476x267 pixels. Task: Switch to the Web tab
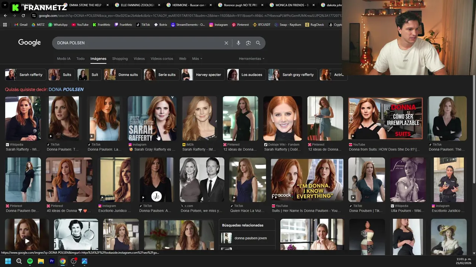(183, 59)
